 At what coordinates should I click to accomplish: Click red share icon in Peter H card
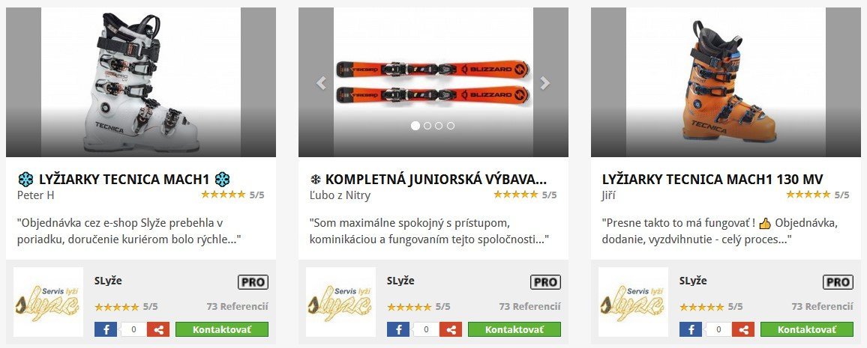159,330
